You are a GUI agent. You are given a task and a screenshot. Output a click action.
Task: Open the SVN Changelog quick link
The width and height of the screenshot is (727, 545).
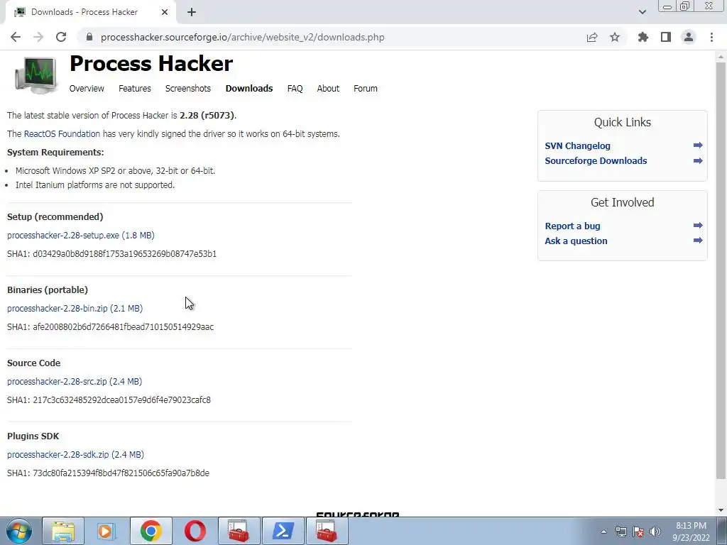coord(577,146)
